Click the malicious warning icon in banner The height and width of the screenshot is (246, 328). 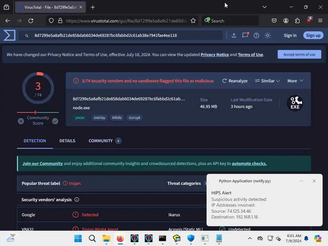click(x=76, y=81)
